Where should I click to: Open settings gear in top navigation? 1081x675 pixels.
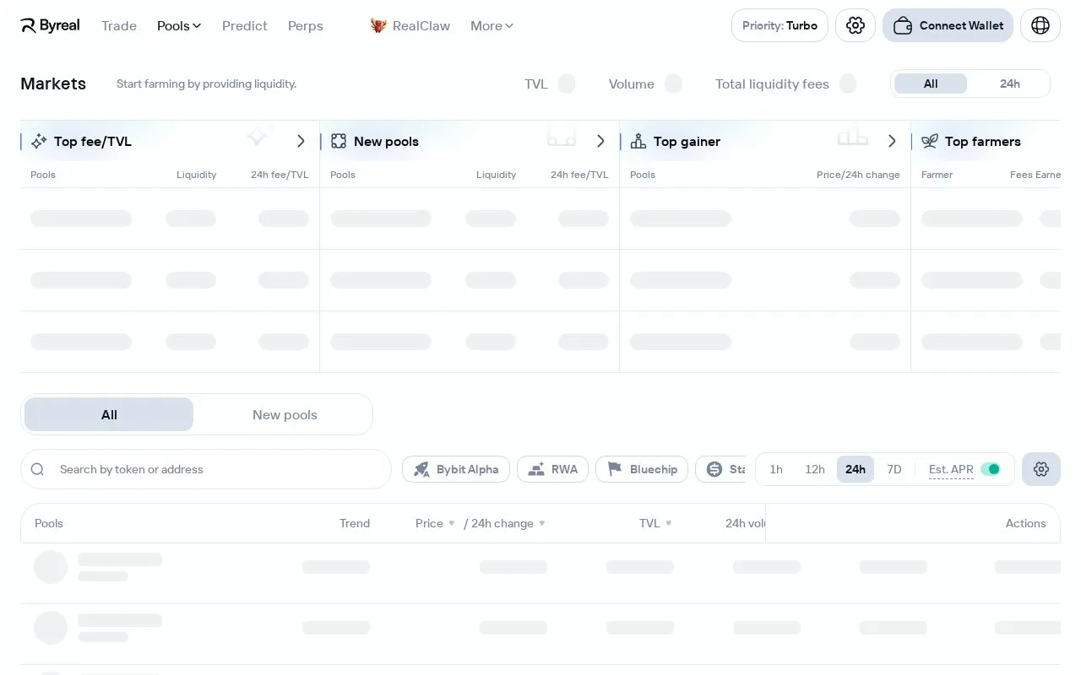click(856, 25)
